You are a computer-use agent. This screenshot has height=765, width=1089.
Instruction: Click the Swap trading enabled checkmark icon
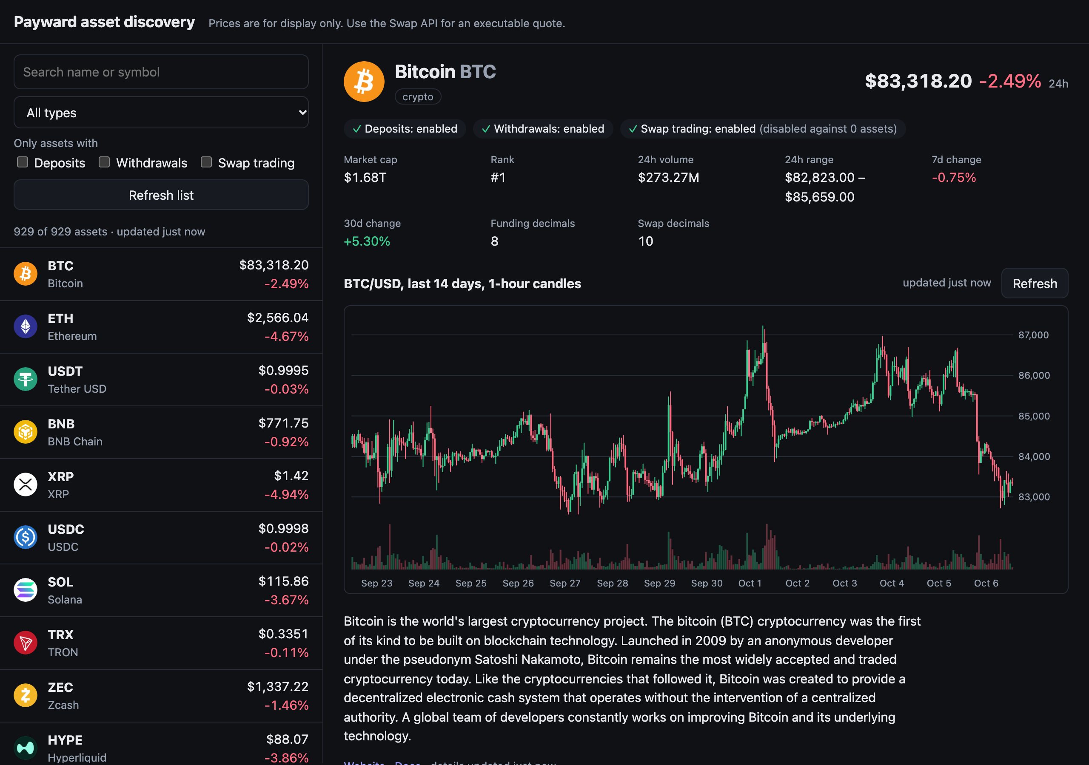tap(633, 129)
